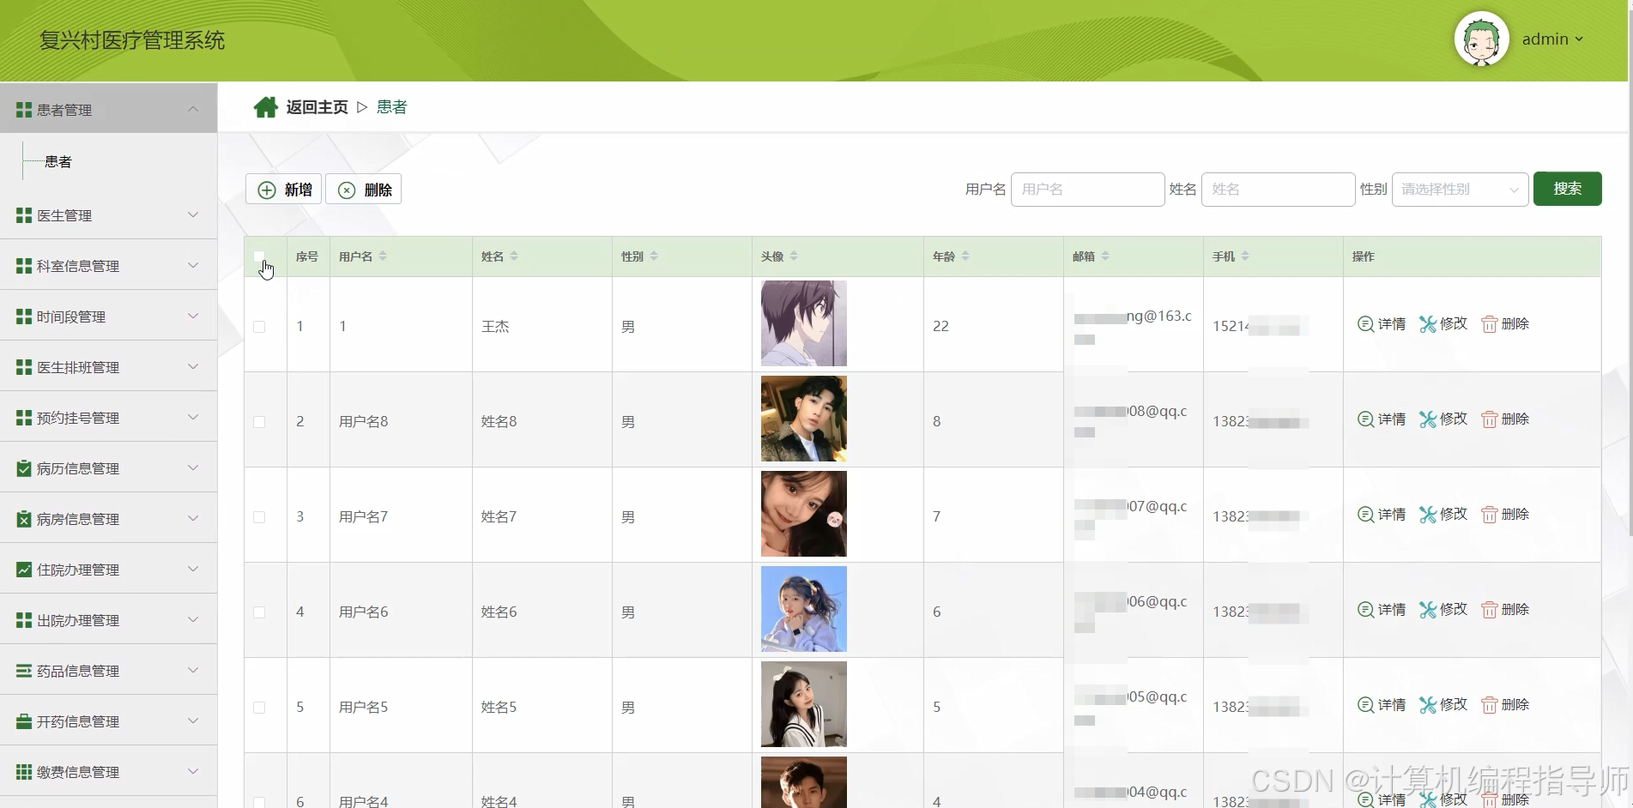Screen dimensions: 1633x808
Task: Sort by 用户名 column arrows
Action: (x=383, y=256)
